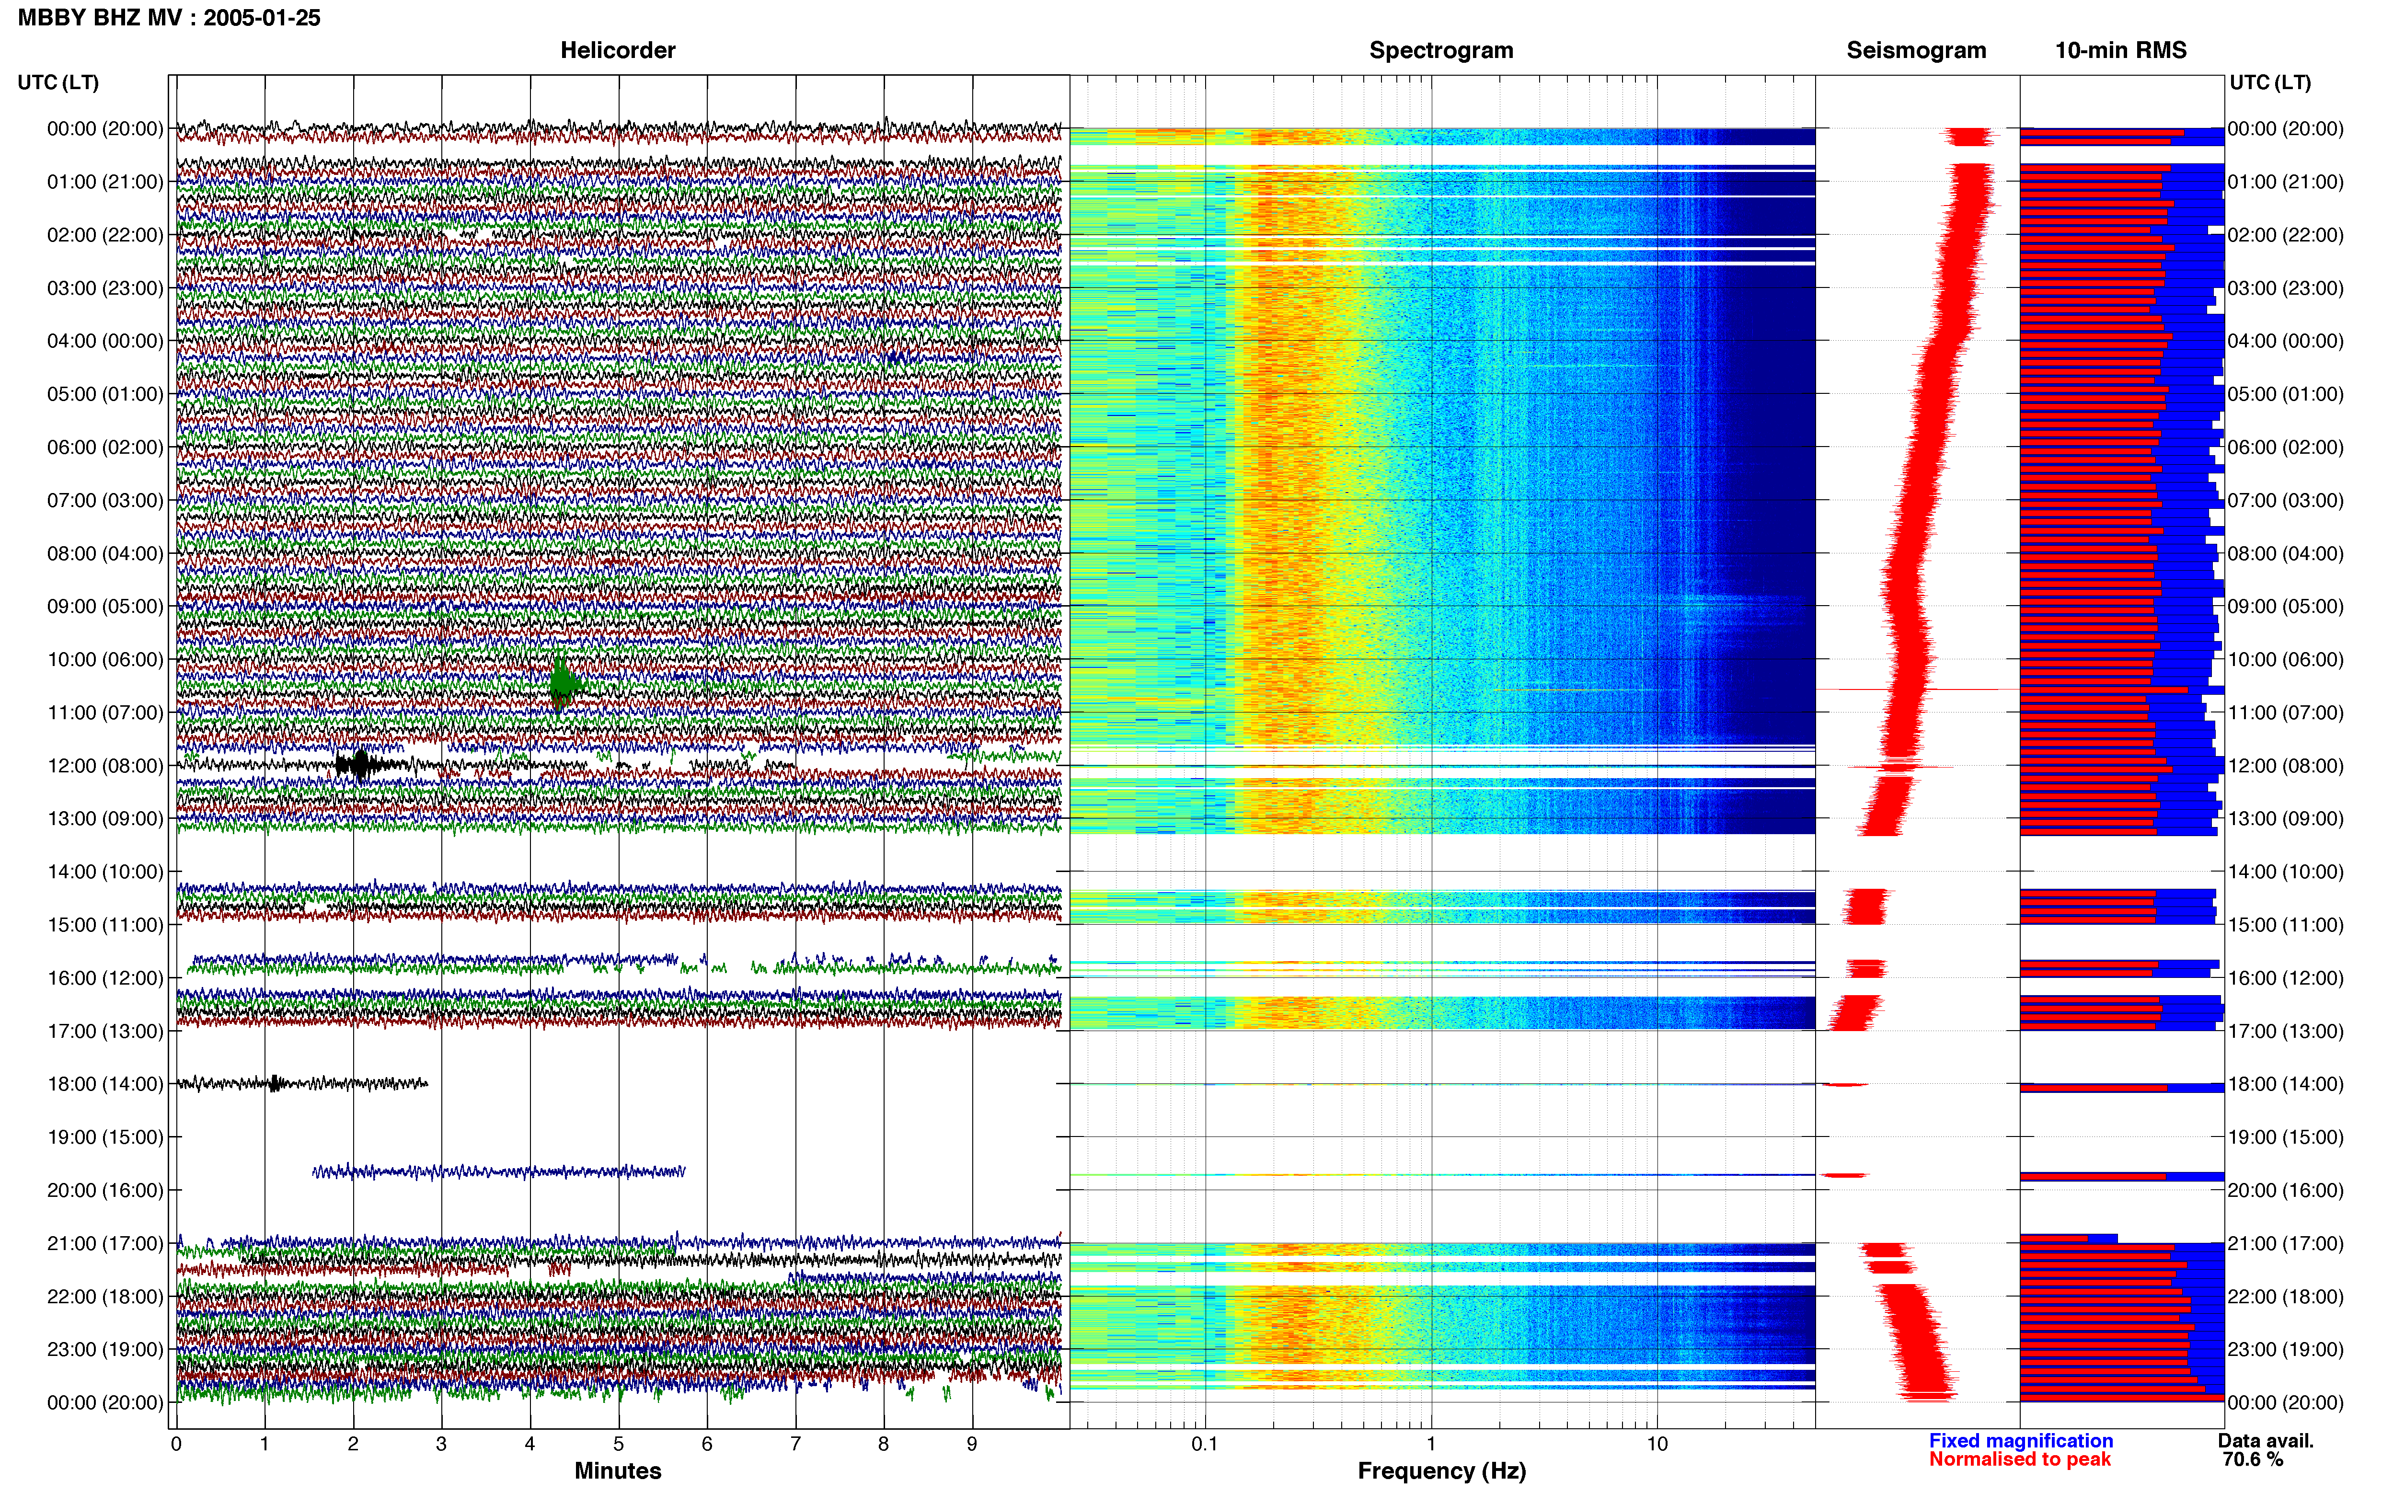This screenshot has width=2405, height=1504.
Task: Click the right 'UTC (LT)' axis label
Action: (2270, 82)
